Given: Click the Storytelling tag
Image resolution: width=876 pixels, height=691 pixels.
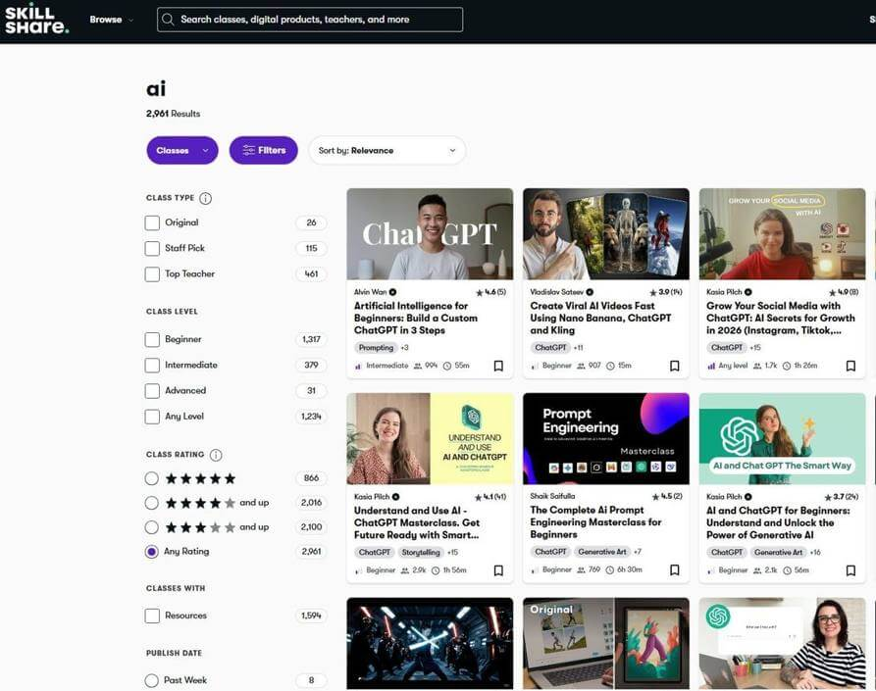Looking at the screenshot, I should 421,552.
